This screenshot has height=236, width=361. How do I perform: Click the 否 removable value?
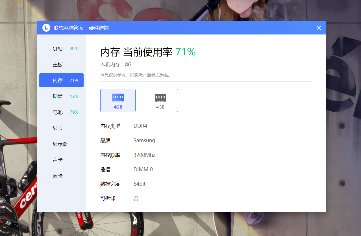click(136, 198)
